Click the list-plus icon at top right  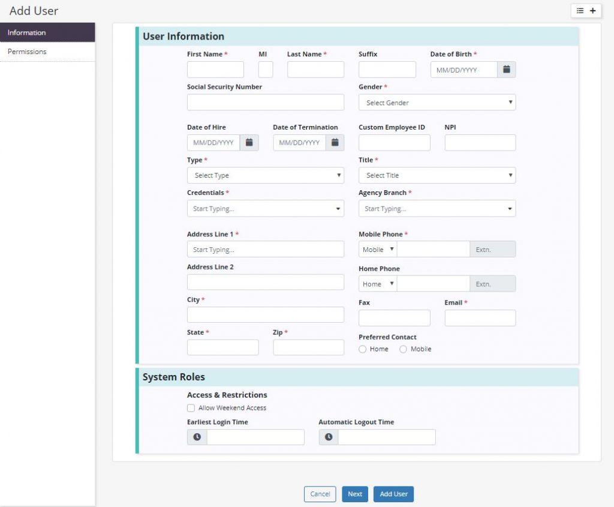pos(586,11)
